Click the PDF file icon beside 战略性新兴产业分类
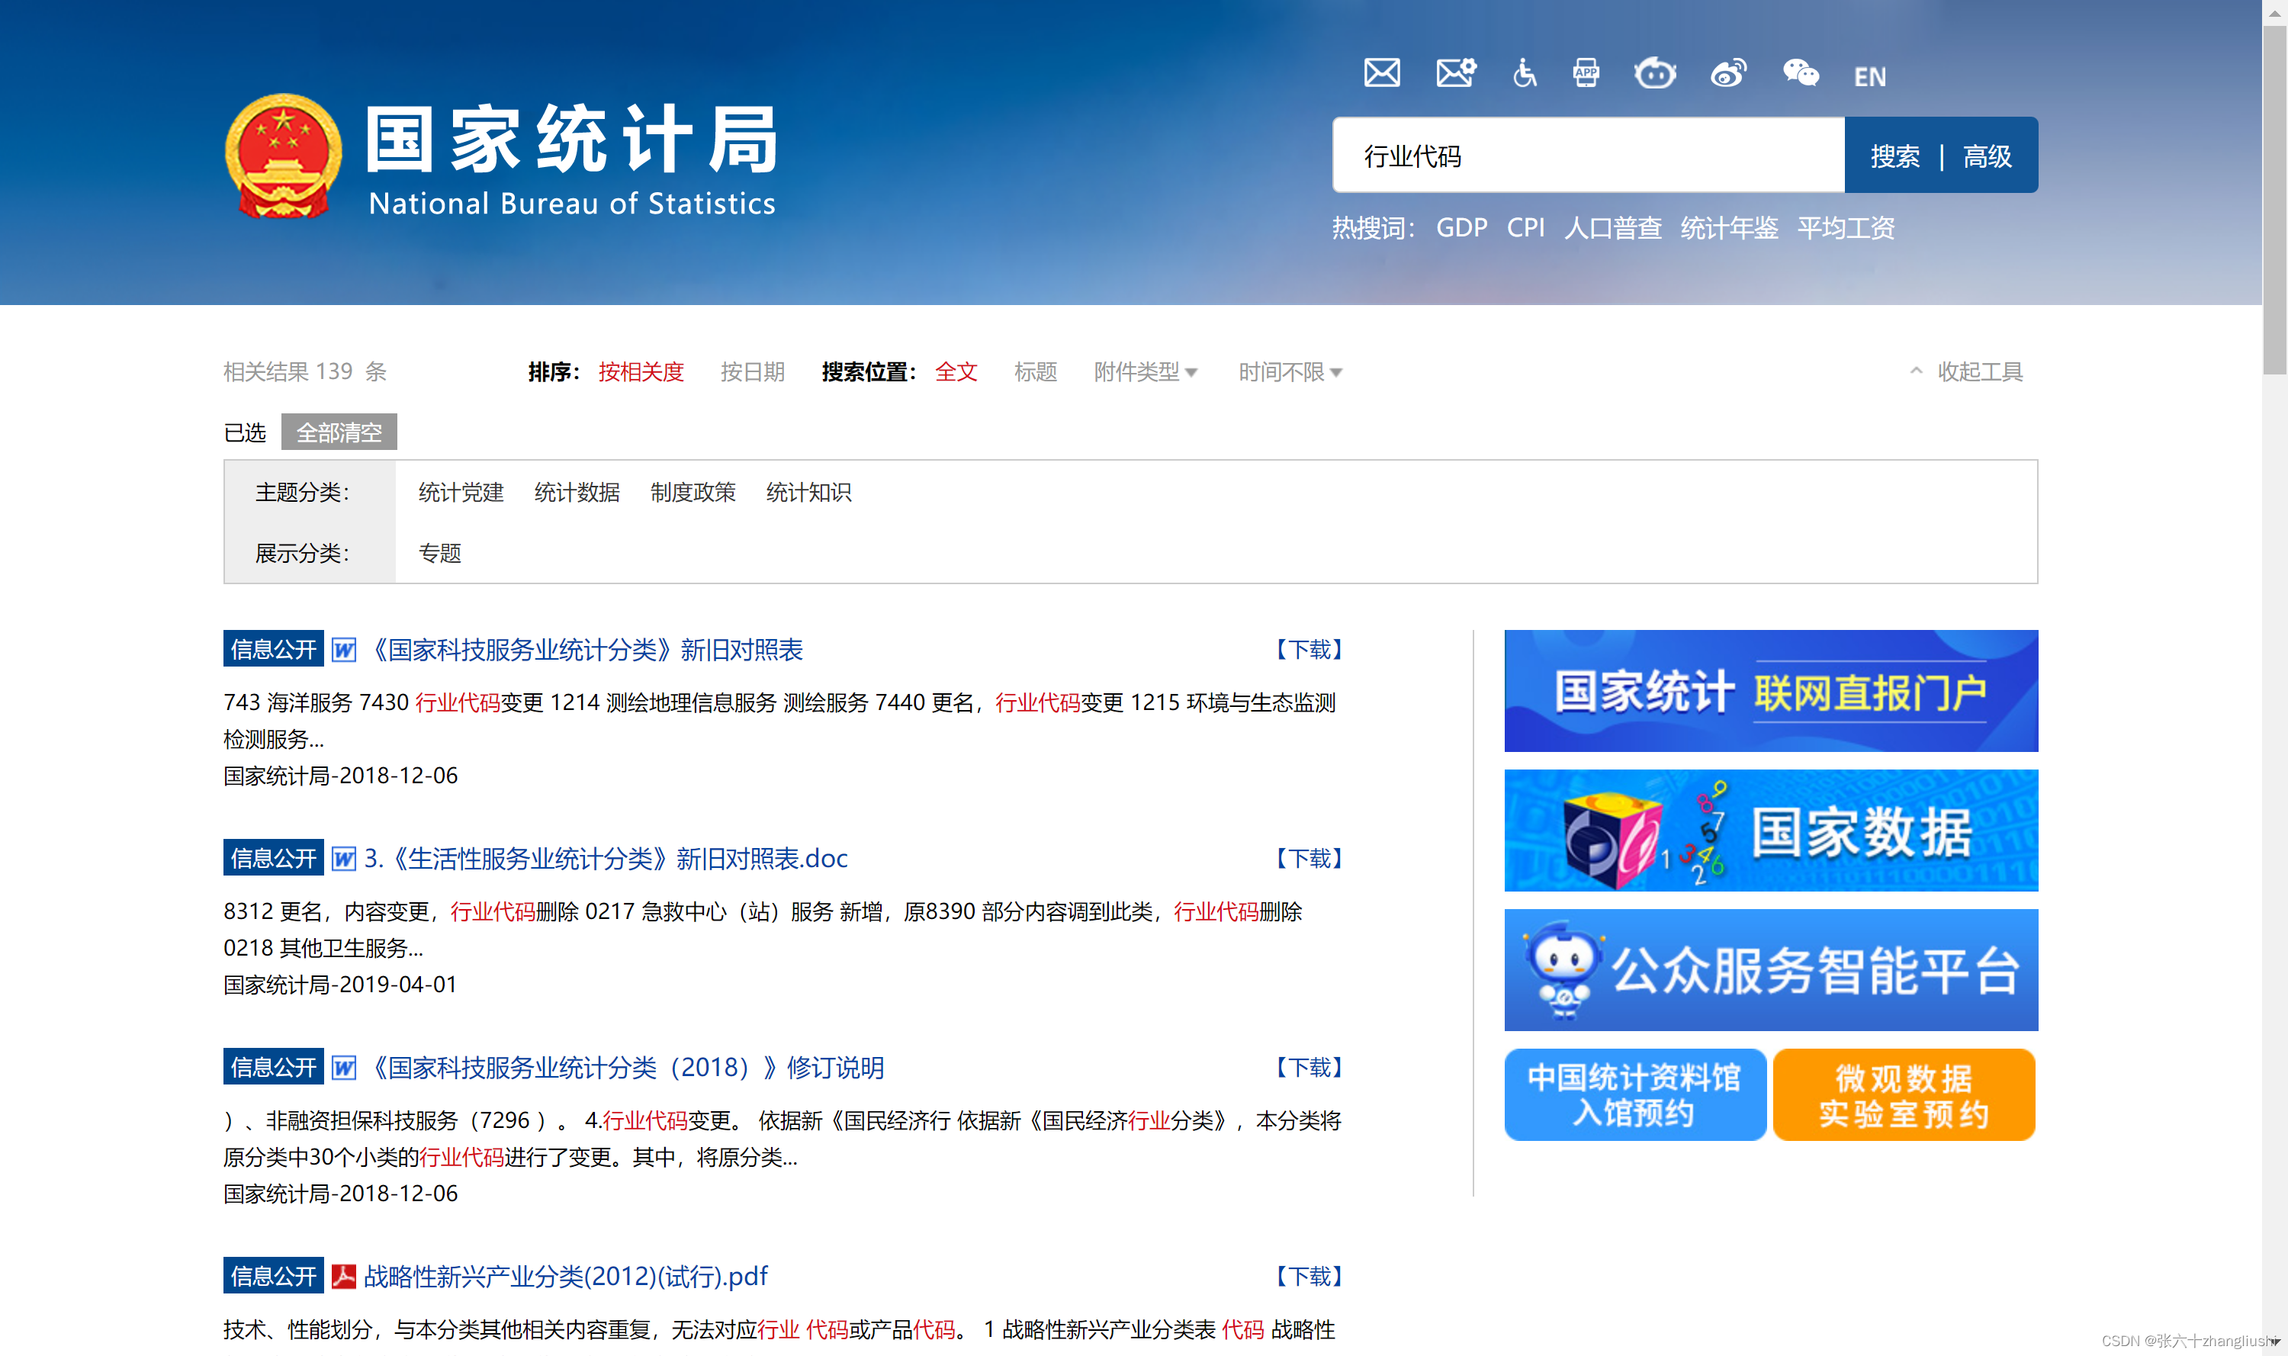Image resolution: width=2288 pixels, height=1356 pixels. click(x=343, y=1276)
